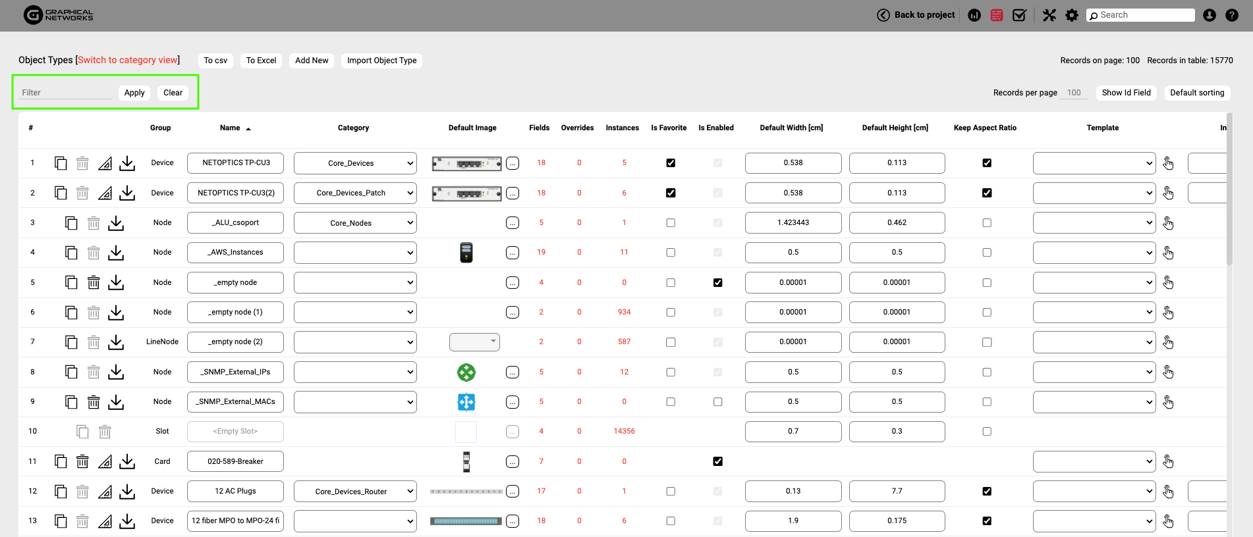Open default image dropdown for _empty node (2)
The width and height of the screenshot is (1253, 537).
[474, 342]
